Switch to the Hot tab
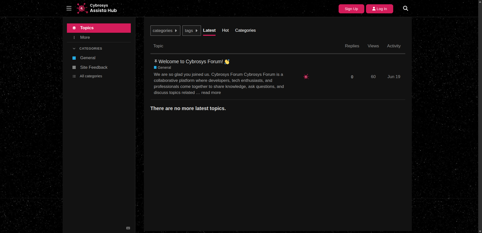 coord(225,30)
